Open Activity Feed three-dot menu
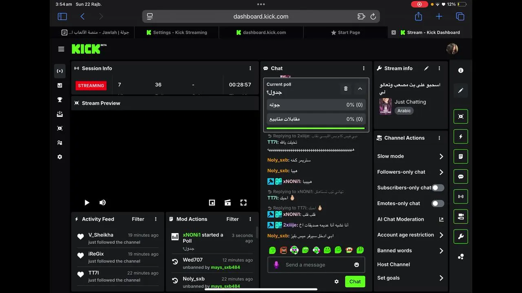The image size is (522, 293). click(x=156, y=219)
